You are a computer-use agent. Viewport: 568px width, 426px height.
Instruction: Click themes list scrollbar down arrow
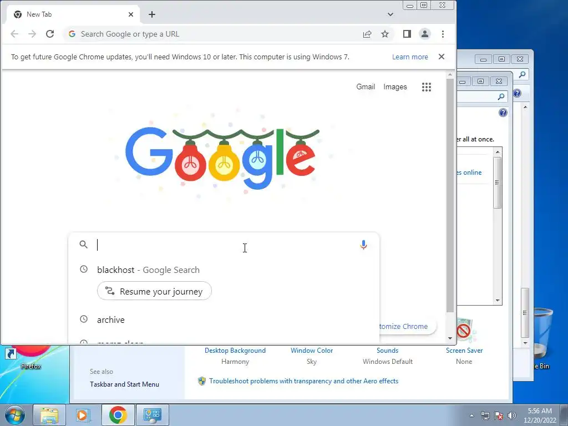tap(498, 300)
